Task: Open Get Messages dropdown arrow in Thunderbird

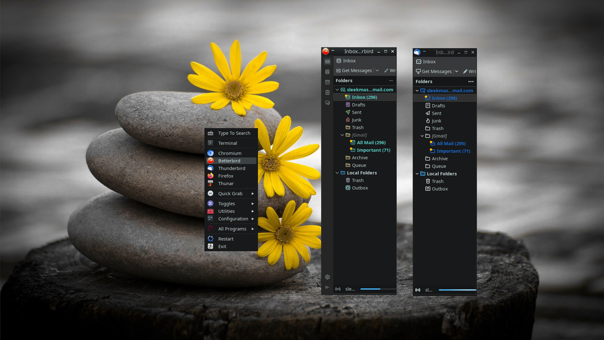Action: (x=456, y=72)
